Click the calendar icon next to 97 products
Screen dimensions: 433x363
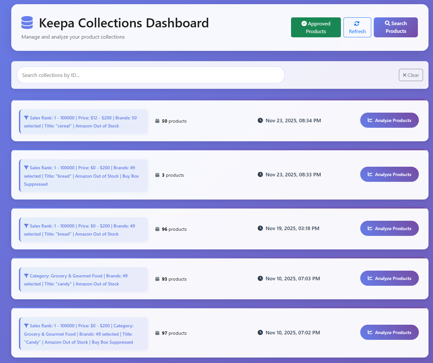click(157, 333)
